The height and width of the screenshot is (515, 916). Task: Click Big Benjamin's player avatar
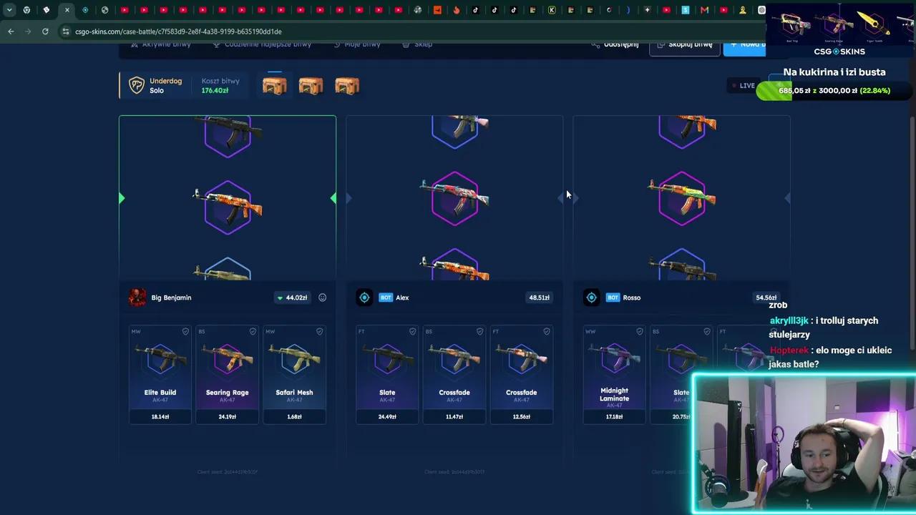[x=137, y=298]
